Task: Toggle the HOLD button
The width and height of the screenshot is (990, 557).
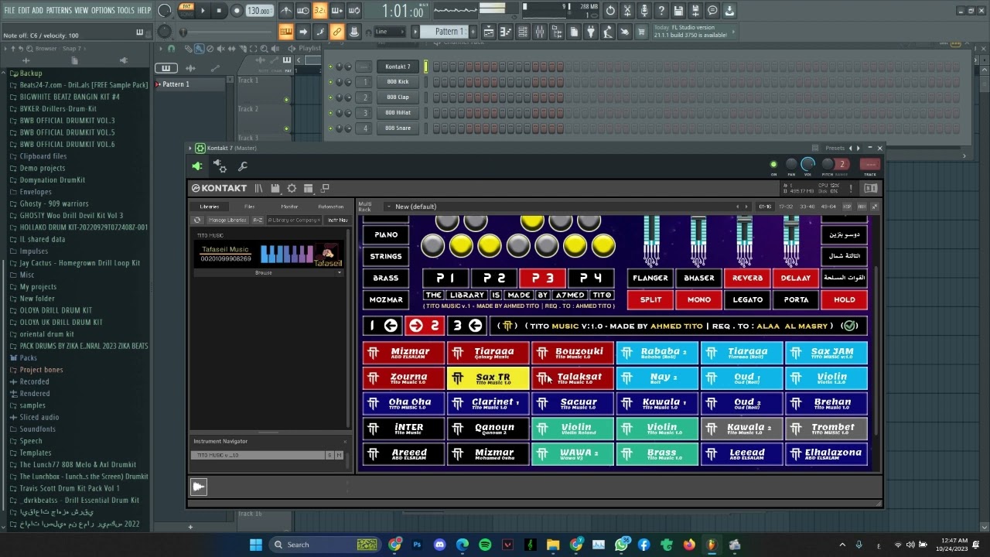Action: click(x=844, y=299)
